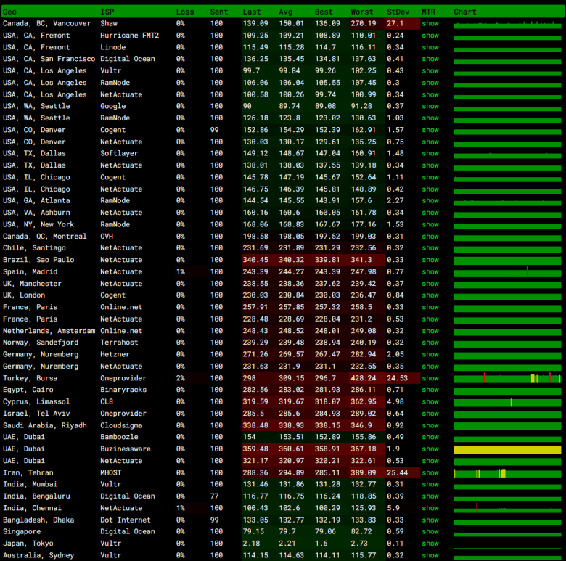
Task: Open the show link for Canada Vancouver Shaw
Action: (x=430, y=23)
